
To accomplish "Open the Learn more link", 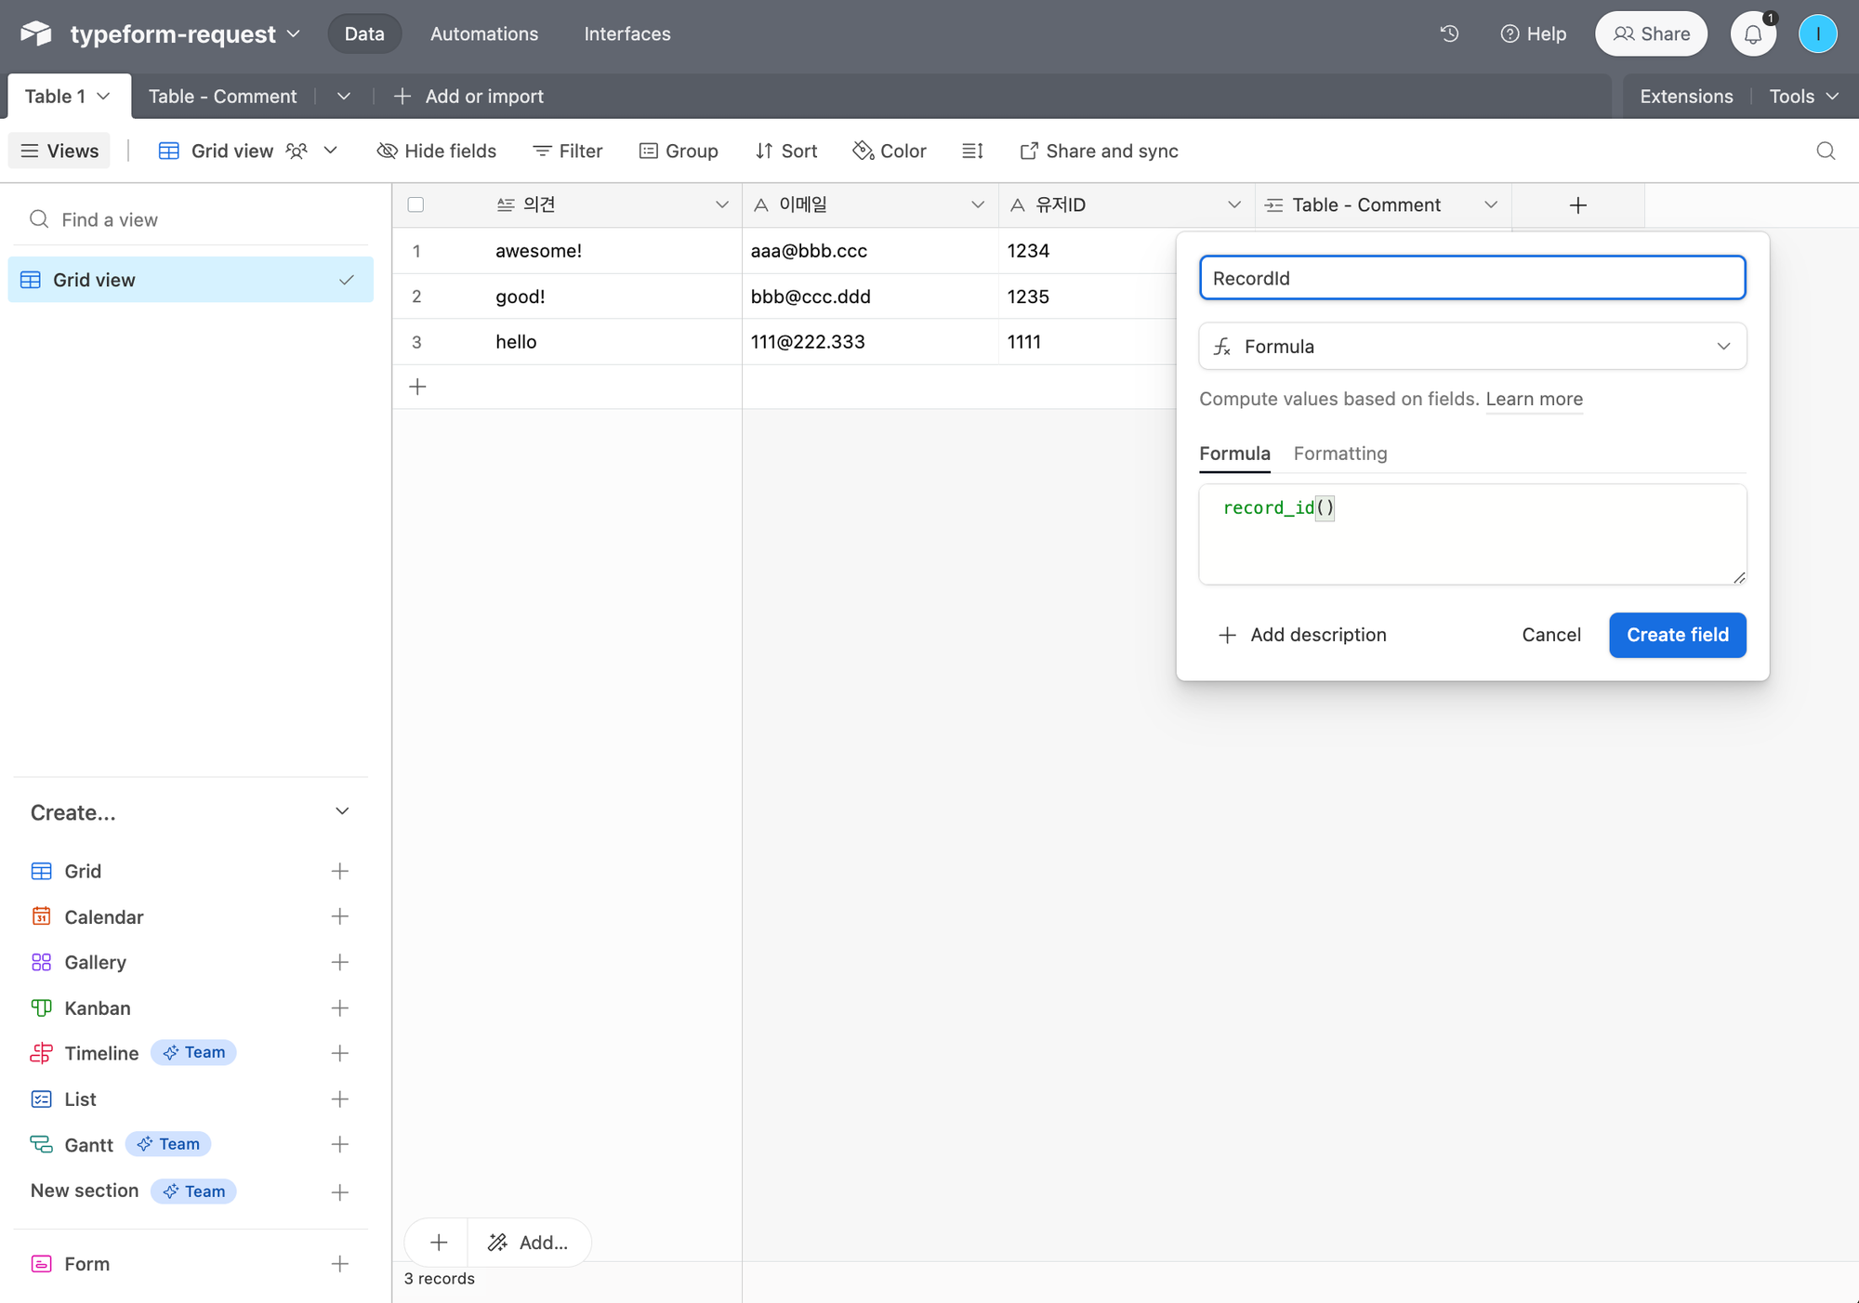I will [x=1534, y=399].
